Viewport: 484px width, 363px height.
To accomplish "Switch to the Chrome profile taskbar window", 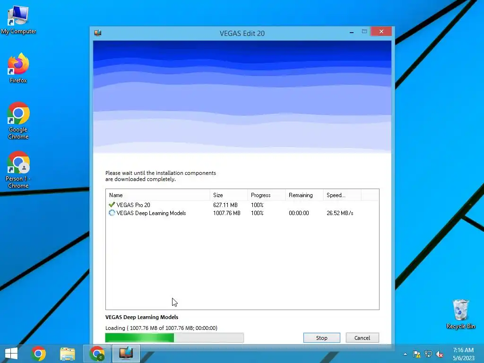I will tap(97, 354).
